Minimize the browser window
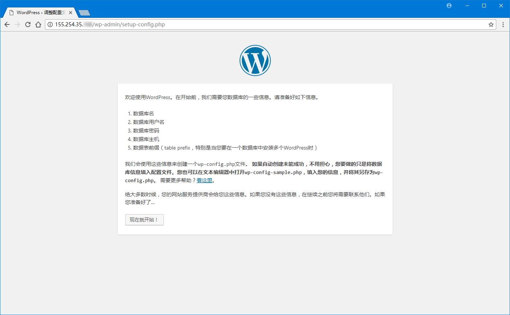This screenshot has width=510, height=315. tap(467, 6)
